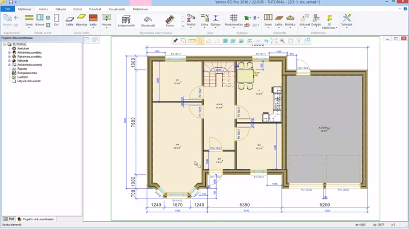
Task: Click the Yläpohja ceiling tool
Action: 81,19
